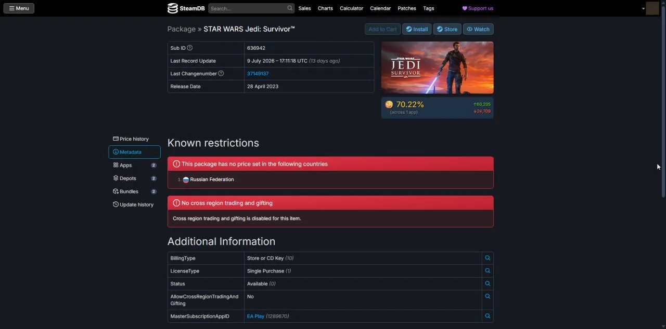666x329 pixels.
Task: Click the Install button
Action: tap(417, 29)
